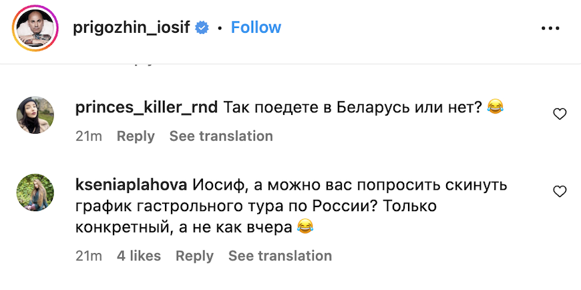See translation of the kseniaplahova comment
The width and height of the screenshot is (581, 290).
pyautogui.click(x=280, y=256)
